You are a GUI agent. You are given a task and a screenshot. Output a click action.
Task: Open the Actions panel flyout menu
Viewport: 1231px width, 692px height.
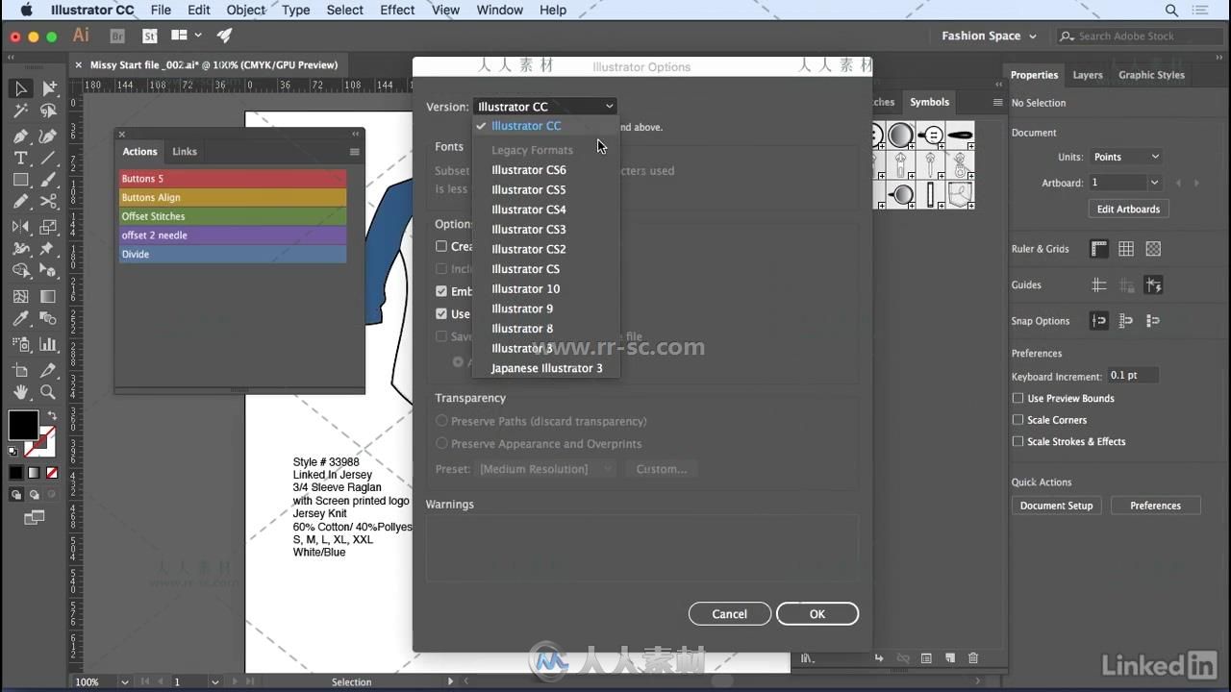[x=354, y=152]
